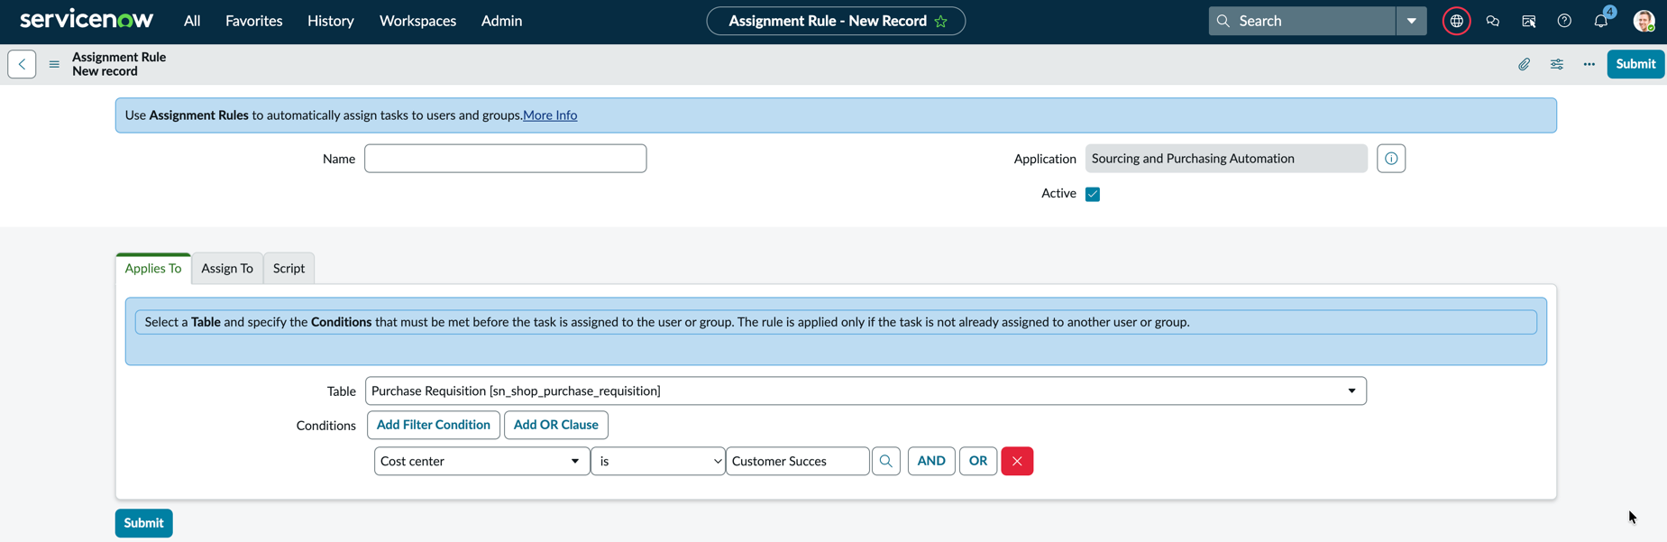The image size is (1667, 542).
Task: Open the Favorites menu
Action: (x=253, y=21)
